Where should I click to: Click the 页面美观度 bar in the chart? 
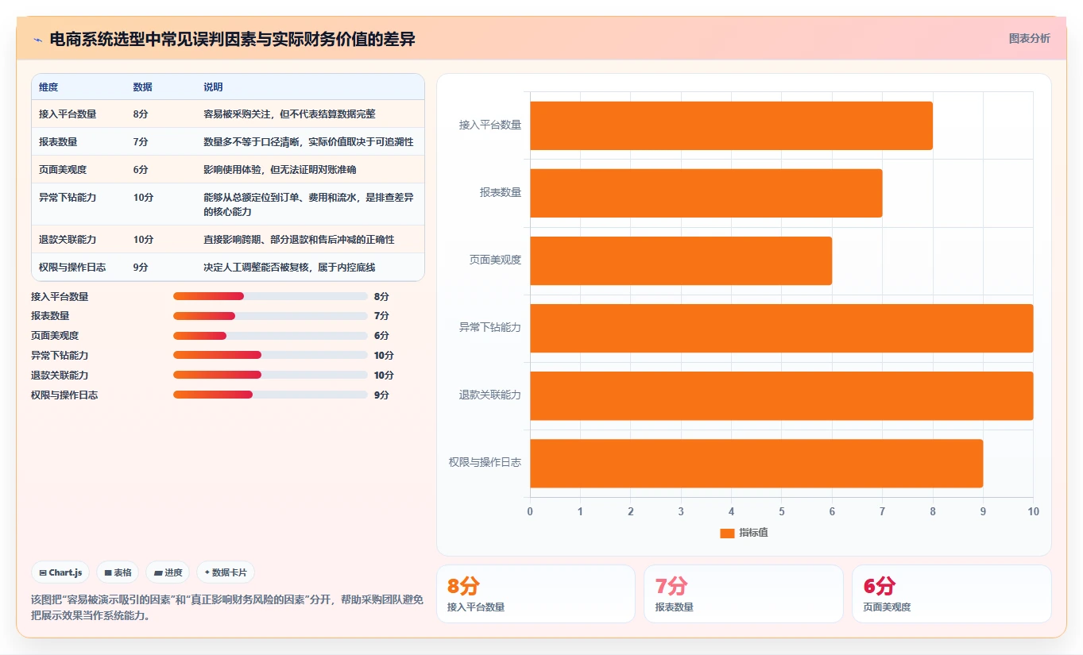(x=681, y=260)
